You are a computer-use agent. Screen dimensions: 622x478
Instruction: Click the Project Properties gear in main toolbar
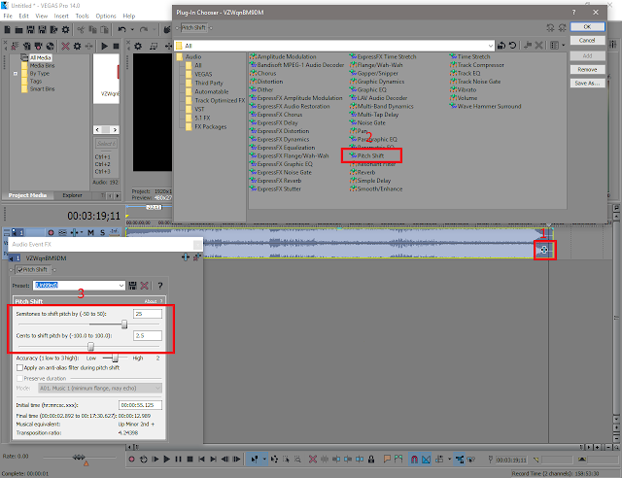(x=65, y=30)
